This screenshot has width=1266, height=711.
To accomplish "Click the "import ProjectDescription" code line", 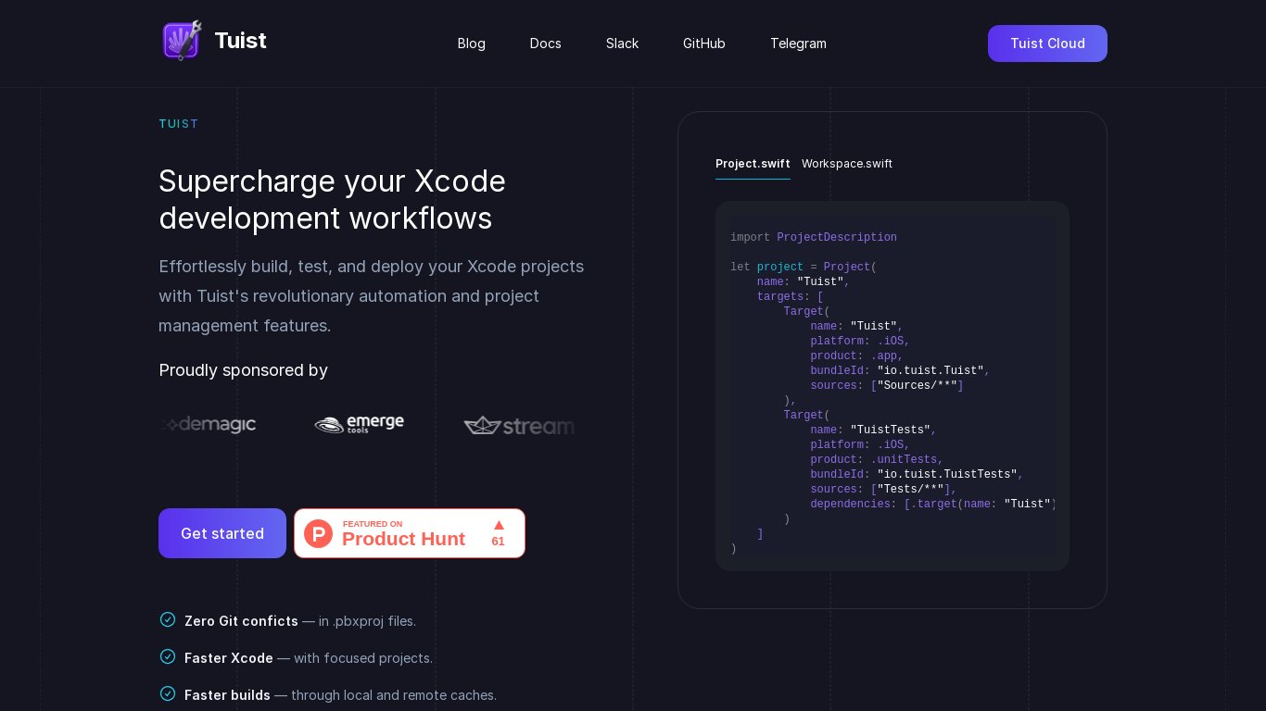I will (x=814, y=238).
